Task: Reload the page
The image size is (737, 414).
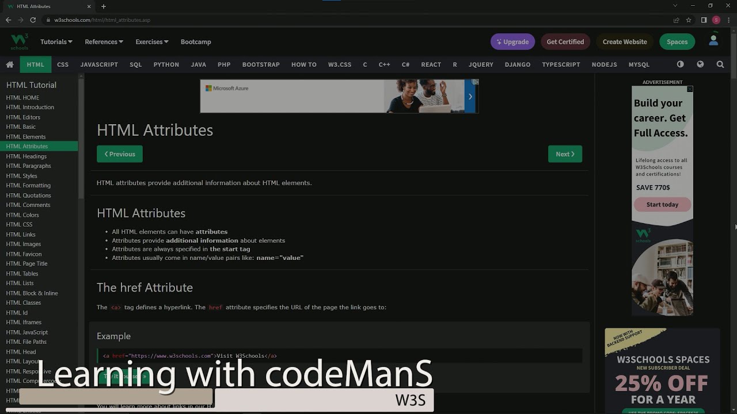Action: (33, 20)
